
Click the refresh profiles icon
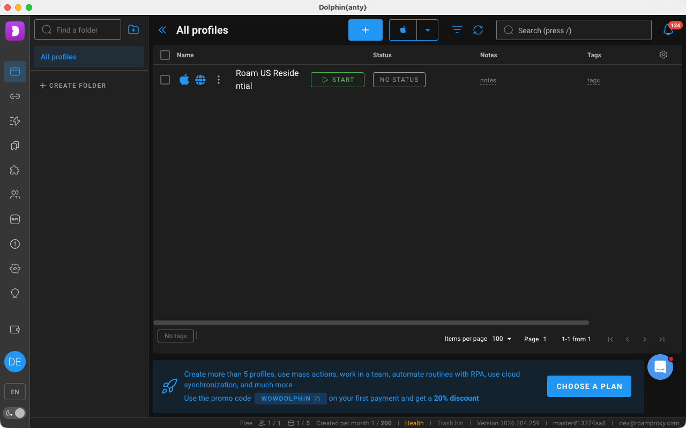(478, 30)
